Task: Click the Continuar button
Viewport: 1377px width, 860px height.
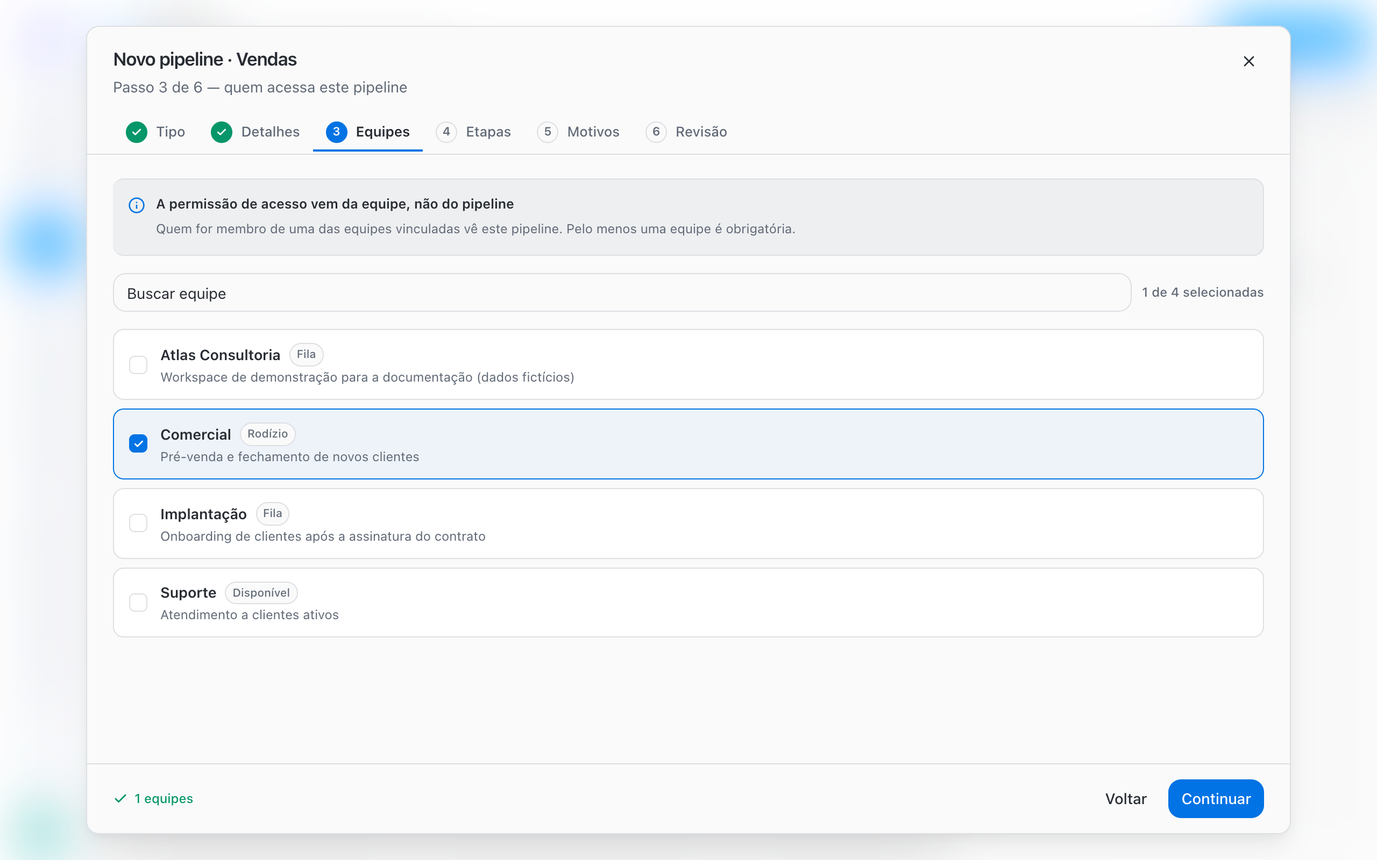Action: pyautogui.click(x=1216, y=799)
